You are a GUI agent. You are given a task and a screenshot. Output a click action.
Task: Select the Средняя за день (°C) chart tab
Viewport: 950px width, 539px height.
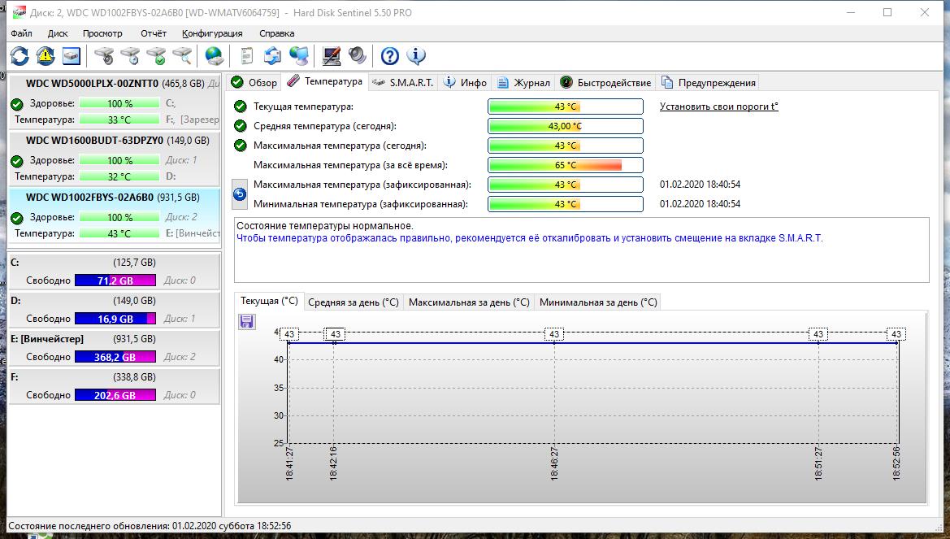(x=354, y=302)
